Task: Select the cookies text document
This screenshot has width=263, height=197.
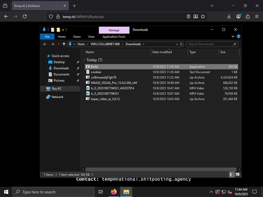Action: click(161, 72)
